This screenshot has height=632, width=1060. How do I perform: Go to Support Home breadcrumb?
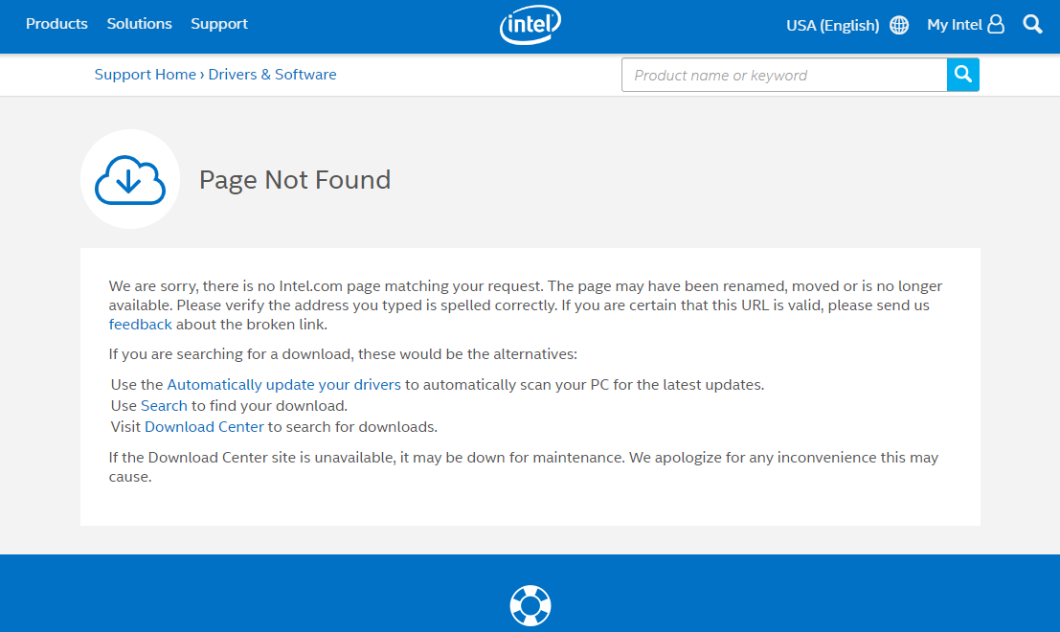click(145, 75)
